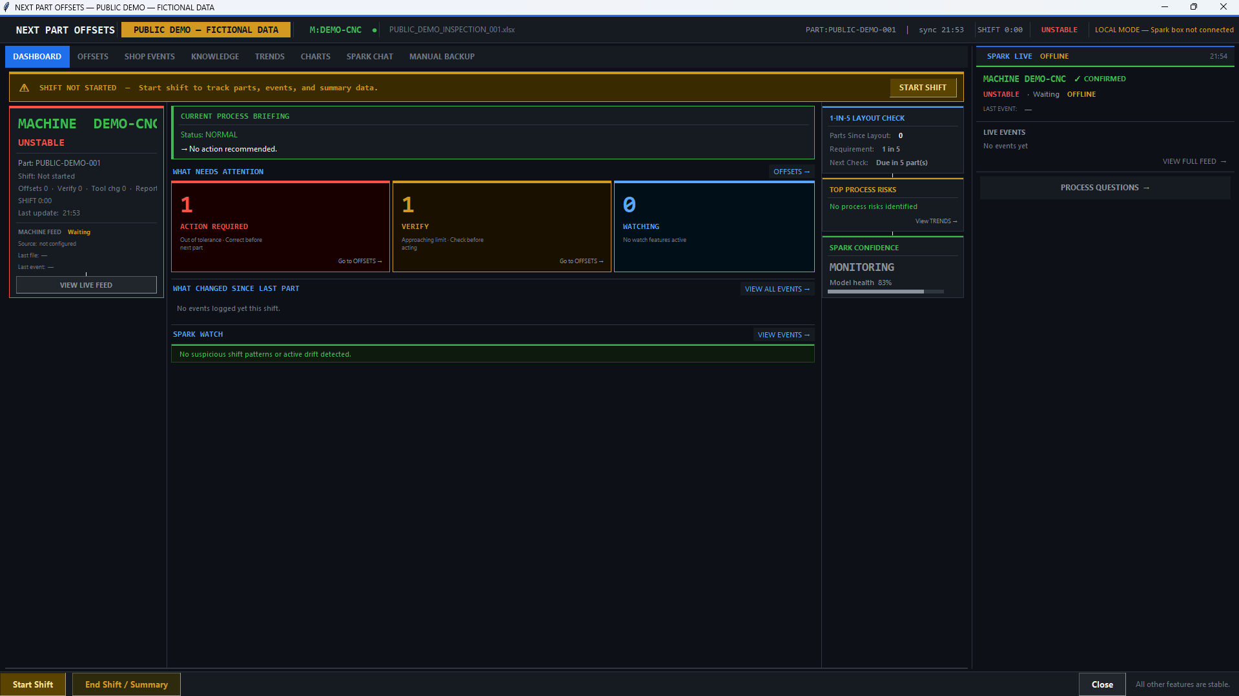Screen dimensions: 1239x696
Task: Click No suspicious shift patterns message
Action: pyautogui.click(x=265, y=354)
